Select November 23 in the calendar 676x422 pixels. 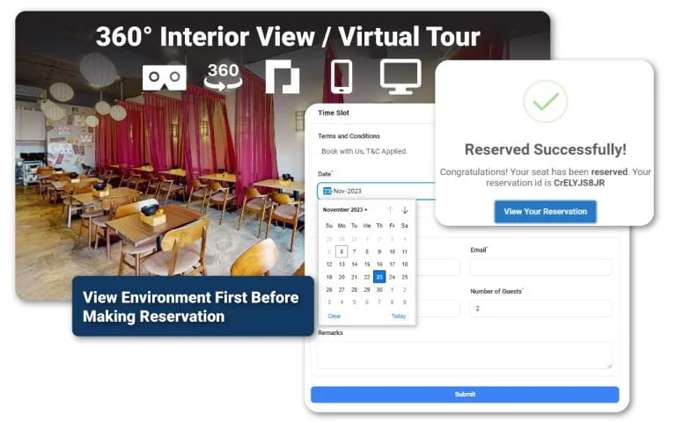379,277
